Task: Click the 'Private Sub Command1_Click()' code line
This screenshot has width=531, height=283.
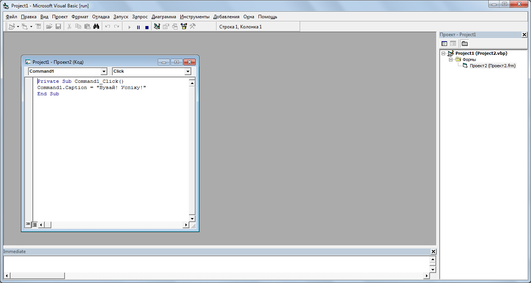Action: (x=80, y=82)
